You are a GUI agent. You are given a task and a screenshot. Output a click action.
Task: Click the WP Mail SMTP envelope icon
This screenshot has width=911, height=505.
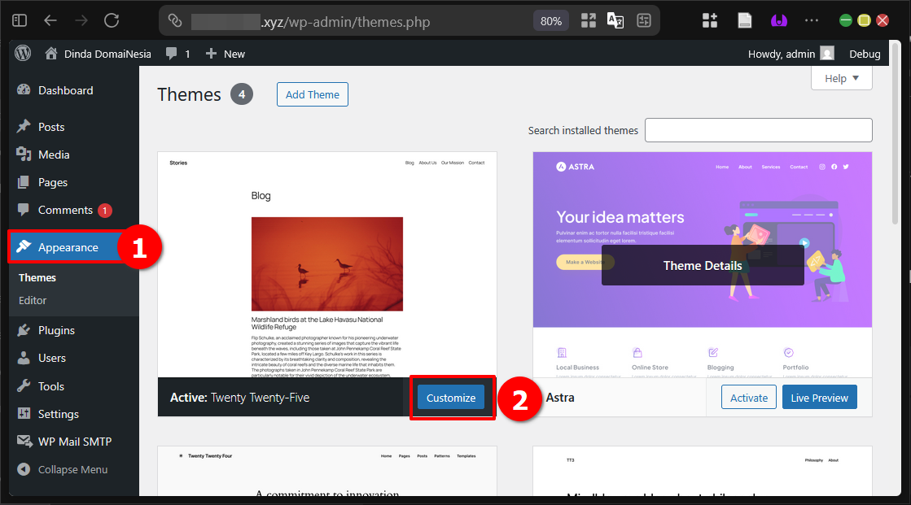(x=24, y=441)
